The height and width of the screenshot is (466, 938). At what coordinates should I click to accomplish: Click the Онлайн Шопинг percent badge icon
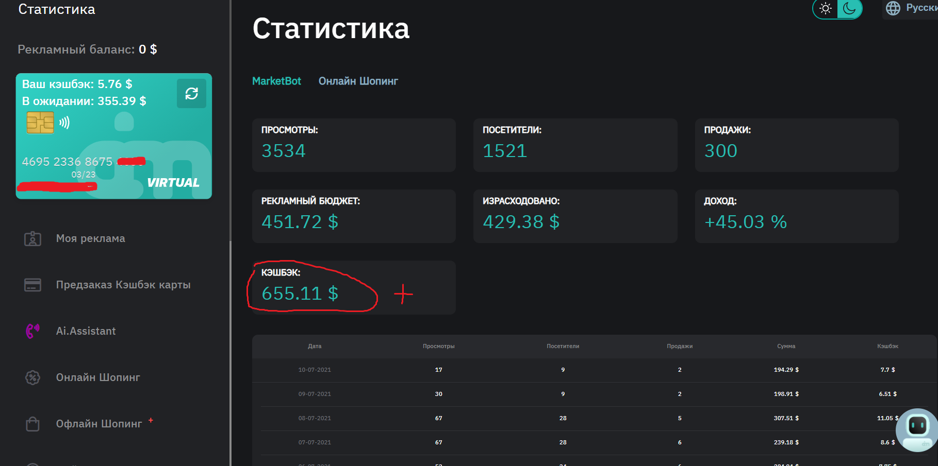32,377
